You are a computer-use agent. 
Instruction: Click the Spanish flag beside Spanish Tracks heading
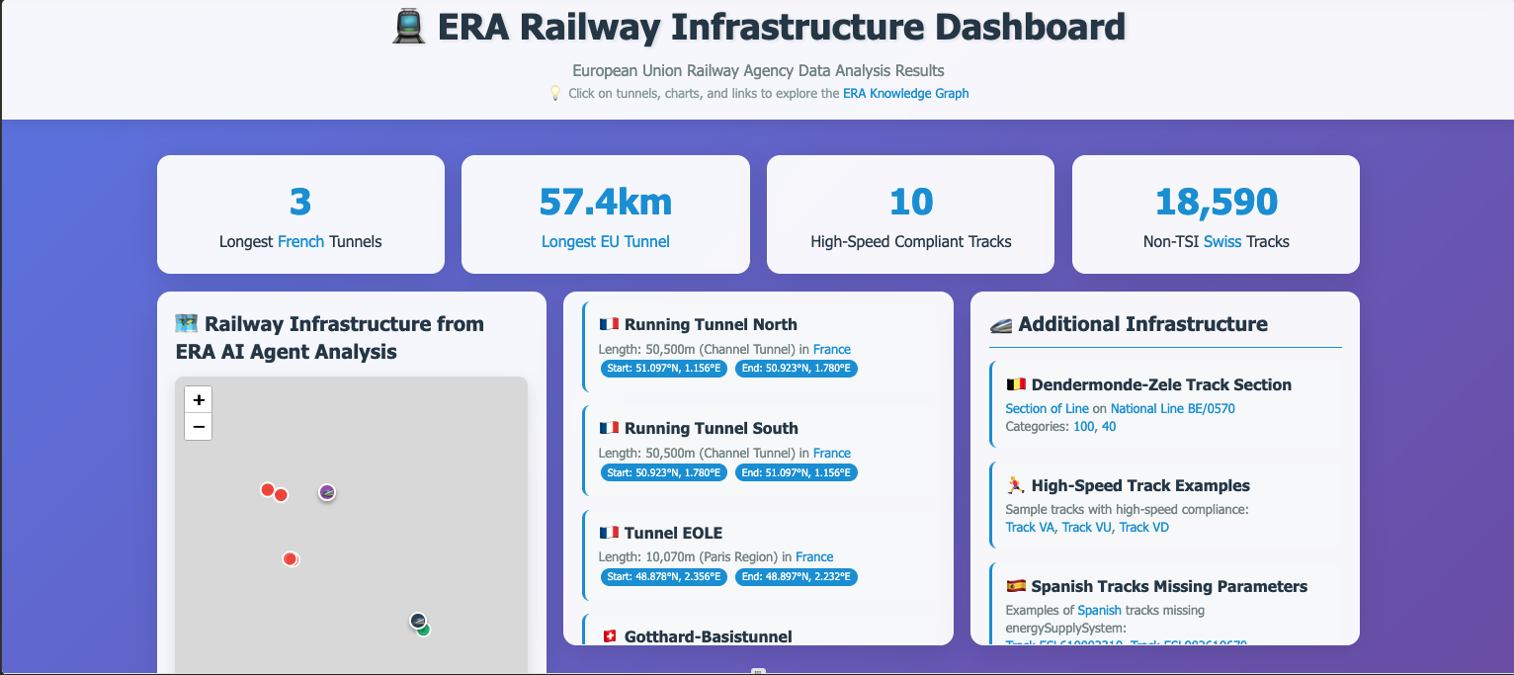[x=1016, y=586]
